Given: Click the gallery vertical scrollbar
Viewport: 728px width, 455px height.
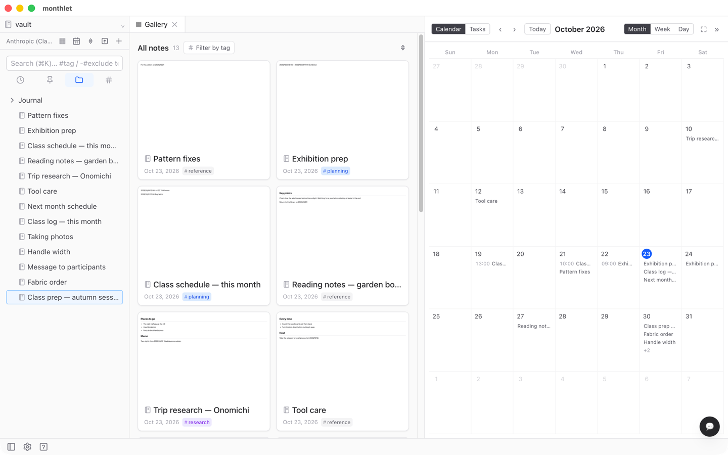Looking at the screenshot, I should (x=421, y=123).
